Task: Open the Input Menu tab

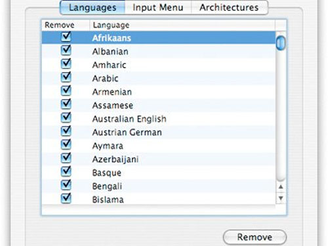Action: pos(158,8)
